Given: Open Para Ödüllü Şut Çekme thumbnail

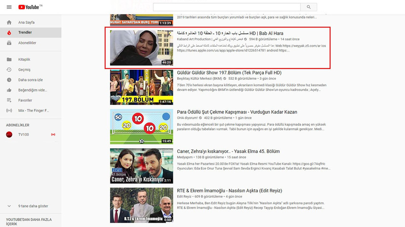Looking at the screenshot, I should click(x=142, y=127).
